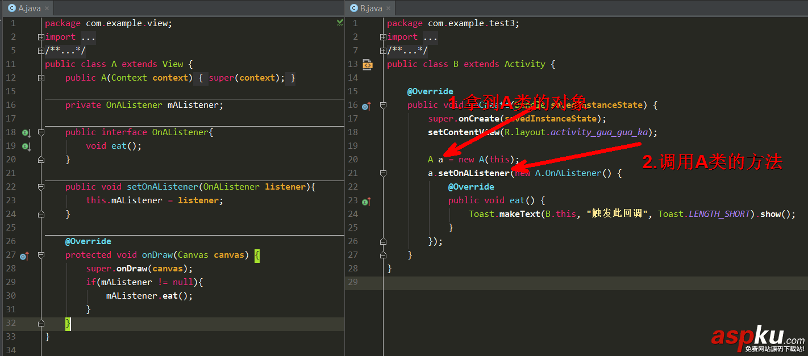The height and width of the screenshot is (356, 808).
Task: Click the implemented-interface gutter icon on line 18 of A.java
Action: pos(26,132)
